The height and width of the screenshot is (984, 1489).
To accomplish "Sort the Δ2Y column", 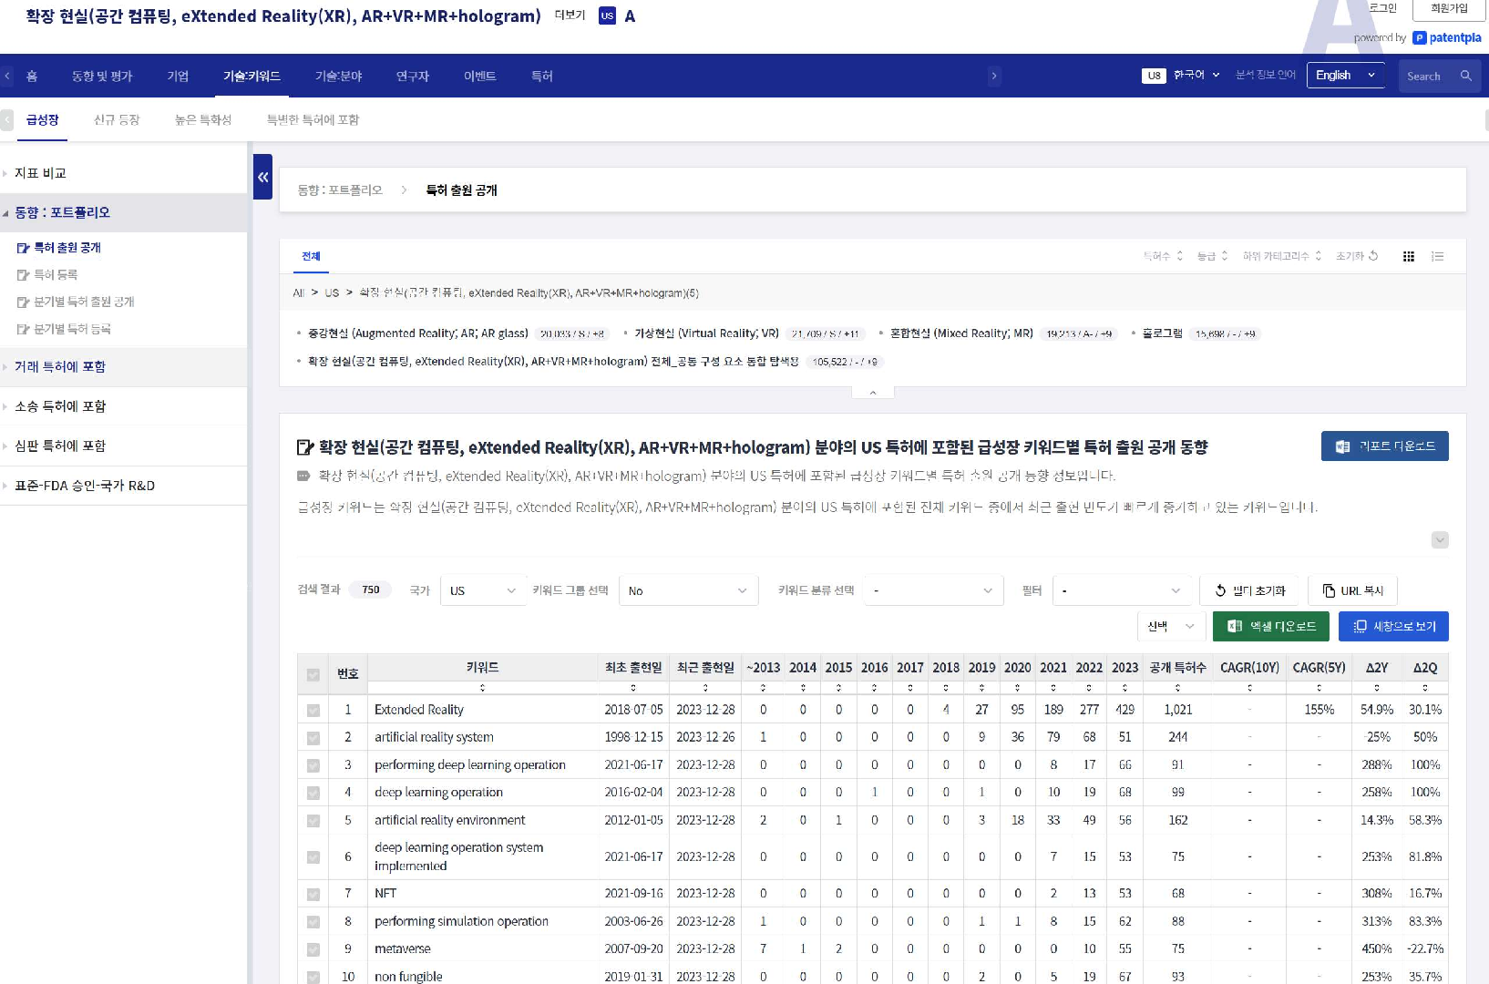I will [1376, 688].
